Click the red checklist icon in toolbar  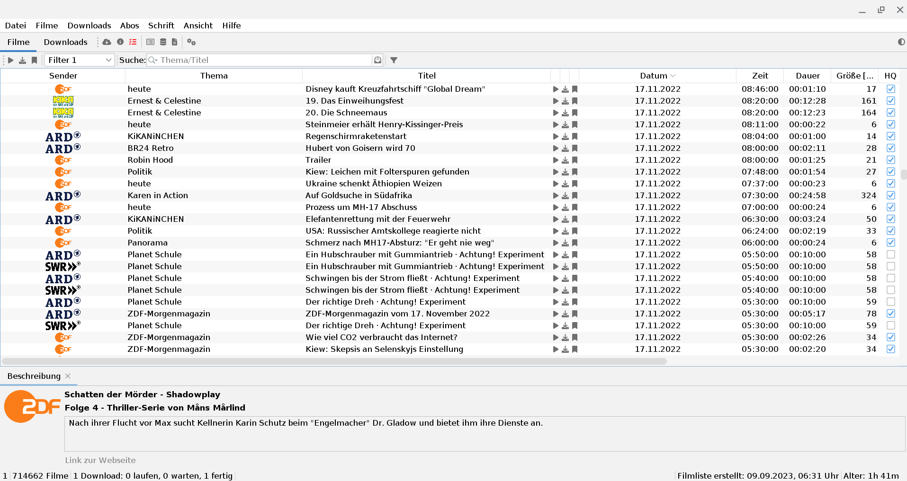point(133,42)
